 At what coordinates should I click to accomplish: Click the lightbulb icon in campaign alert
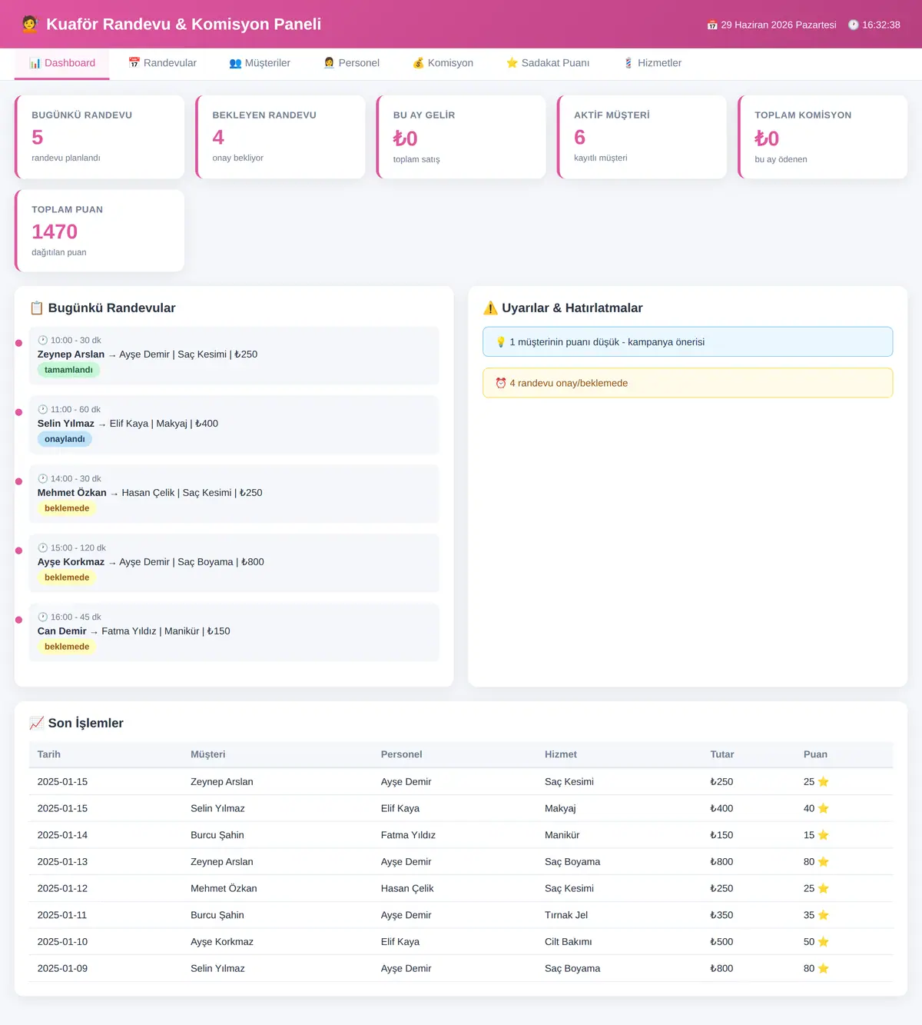(x=501, y=342)
